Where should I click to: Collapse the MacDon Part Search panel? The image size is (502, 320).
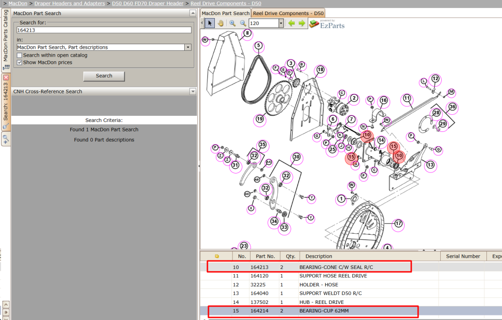pos(193,13)
